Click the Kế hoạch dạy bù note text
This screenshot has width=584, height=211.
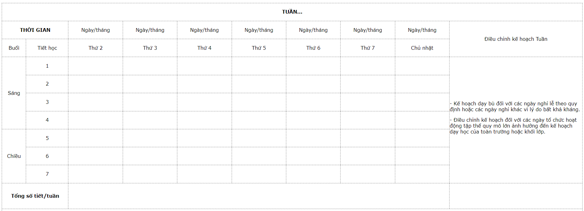(x=515, y=107)
